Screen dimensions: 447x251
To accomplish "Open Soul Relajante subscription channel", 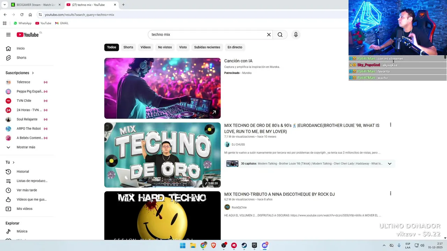I will click(x=27, y=119).
